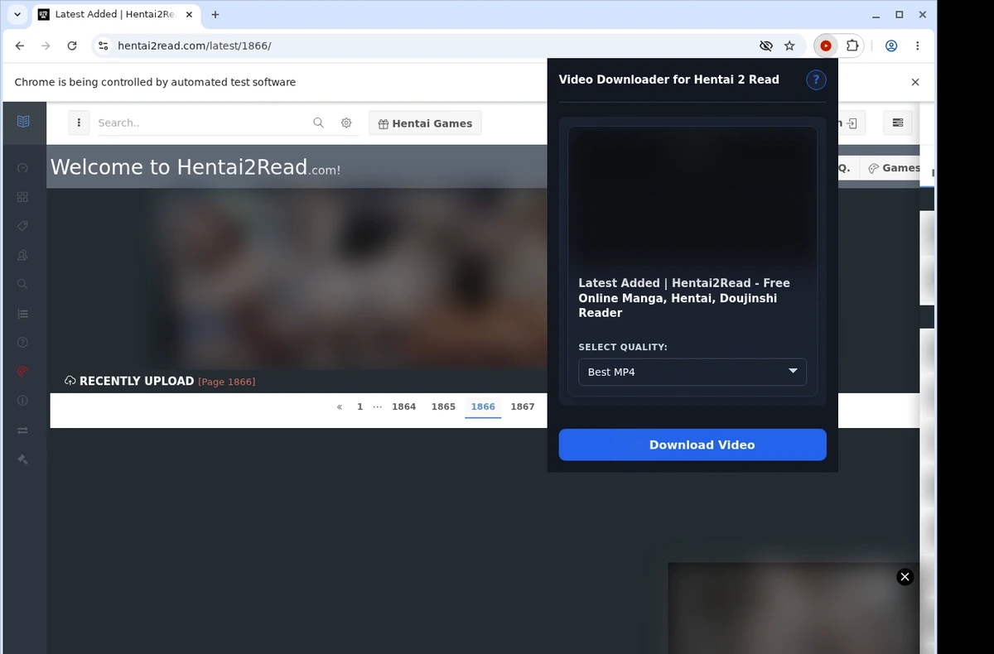Go to pagination page 1867
Screen dimensions: 994x654
523,406
